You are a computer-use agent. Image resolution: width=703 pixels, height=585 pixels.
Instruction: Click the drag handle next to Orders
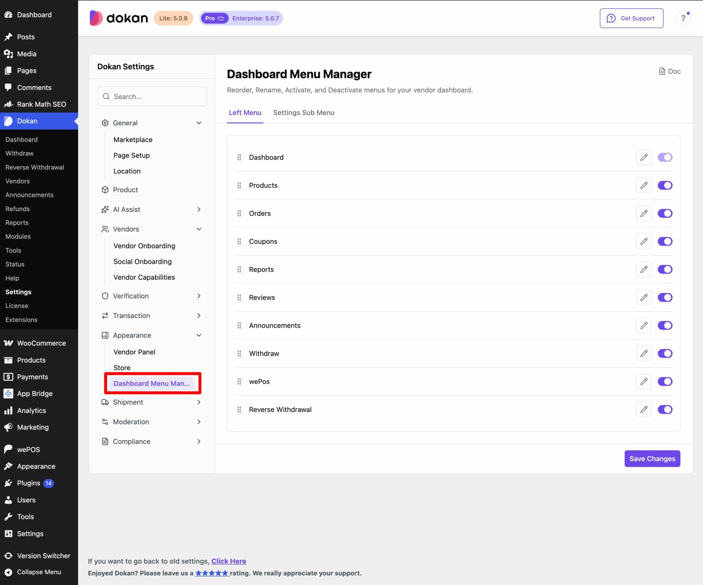(239, 214)
